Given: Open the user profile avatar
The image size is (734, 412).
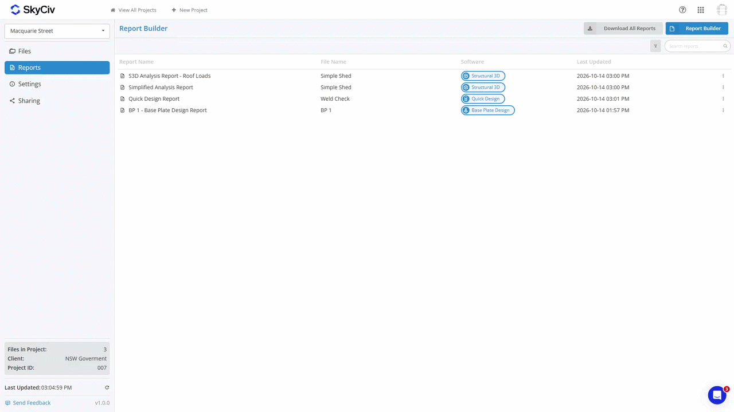Looking at the screenshot, I should (x=722, y=10).
